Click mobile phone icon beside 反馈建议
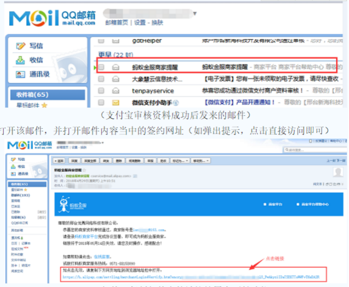This screenshot has height=287, width=349. tap(310, 141)
